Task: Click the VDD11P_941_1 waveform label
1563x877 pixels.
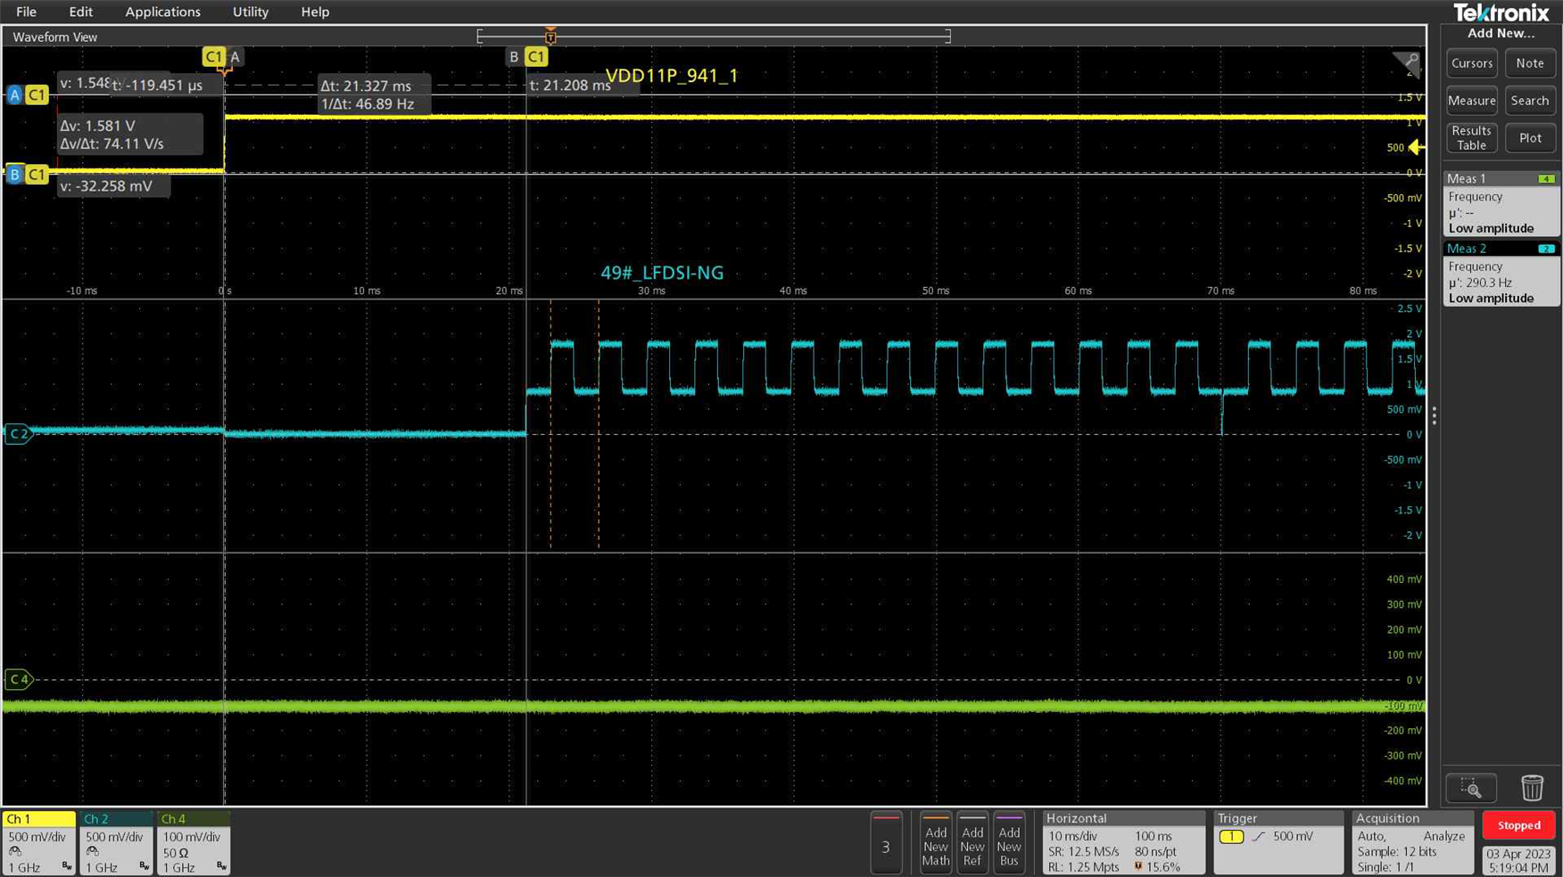Action: click(672, 76)
